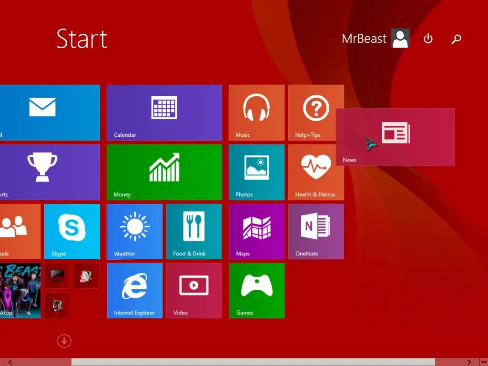The image size is (488, 366).
Task: Open the Weather tile
Action: (x=134, y=232)
